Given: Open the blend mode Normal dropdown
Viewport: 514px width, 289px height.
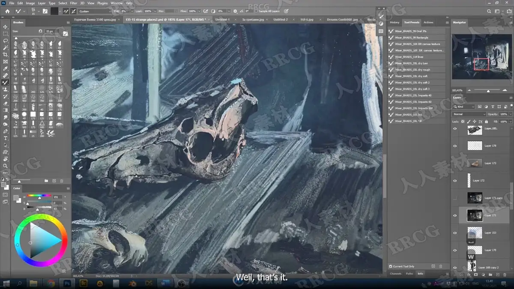Looking at the screenshot, I should tap(469, 114).
